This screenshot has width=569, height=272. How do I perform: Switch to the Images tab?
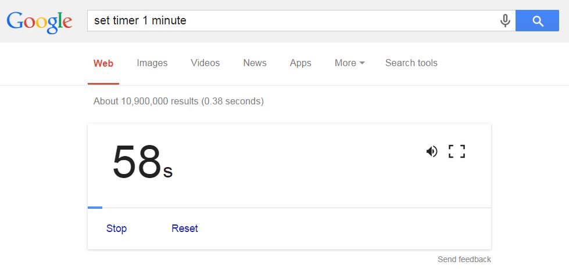point(152,63)
